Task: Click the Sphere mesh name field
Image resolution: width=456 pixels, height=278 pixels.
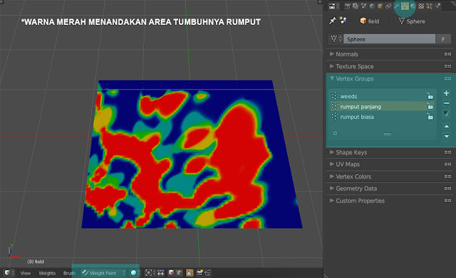Action: (x=389, y=39)
